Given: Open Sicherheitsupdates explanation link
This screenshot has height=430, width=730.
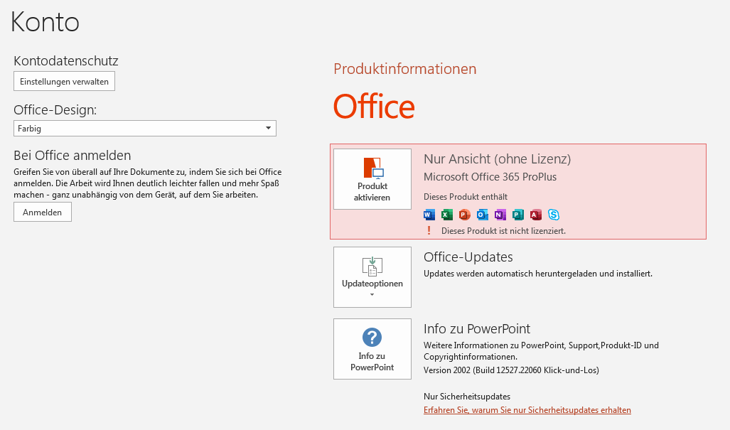Looking at the screenshot, I should click(x=527, y=410).
